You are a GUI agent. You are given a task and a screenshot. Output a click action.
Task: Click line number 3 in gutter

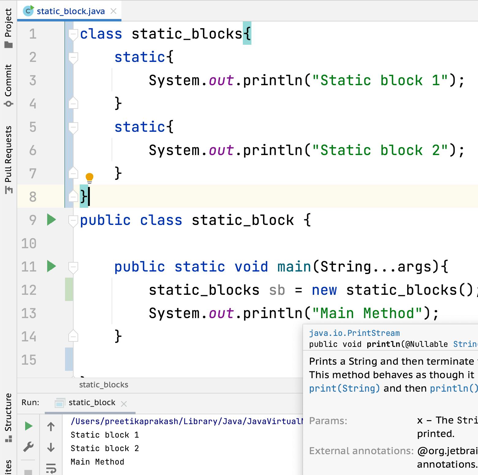[x=33, y=80]
